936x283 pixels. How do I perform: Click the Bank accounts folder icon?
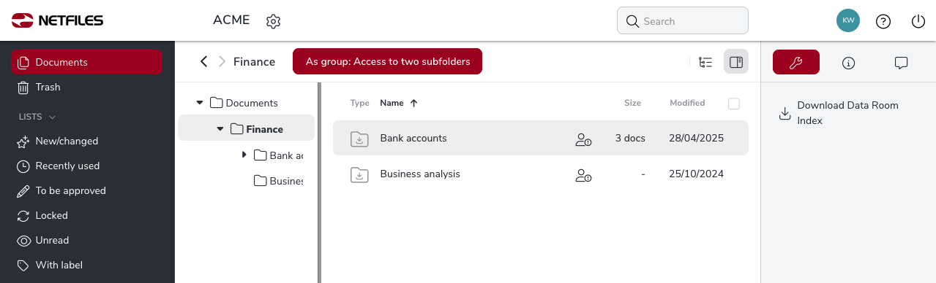(359, 138)
